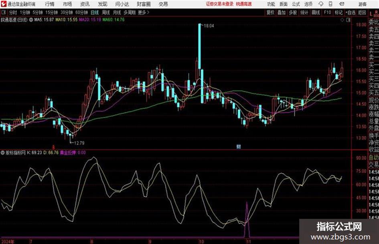Screen dimensions: 379x244
Task: Open the 市场 menu
Action: (x=67, y=4)
